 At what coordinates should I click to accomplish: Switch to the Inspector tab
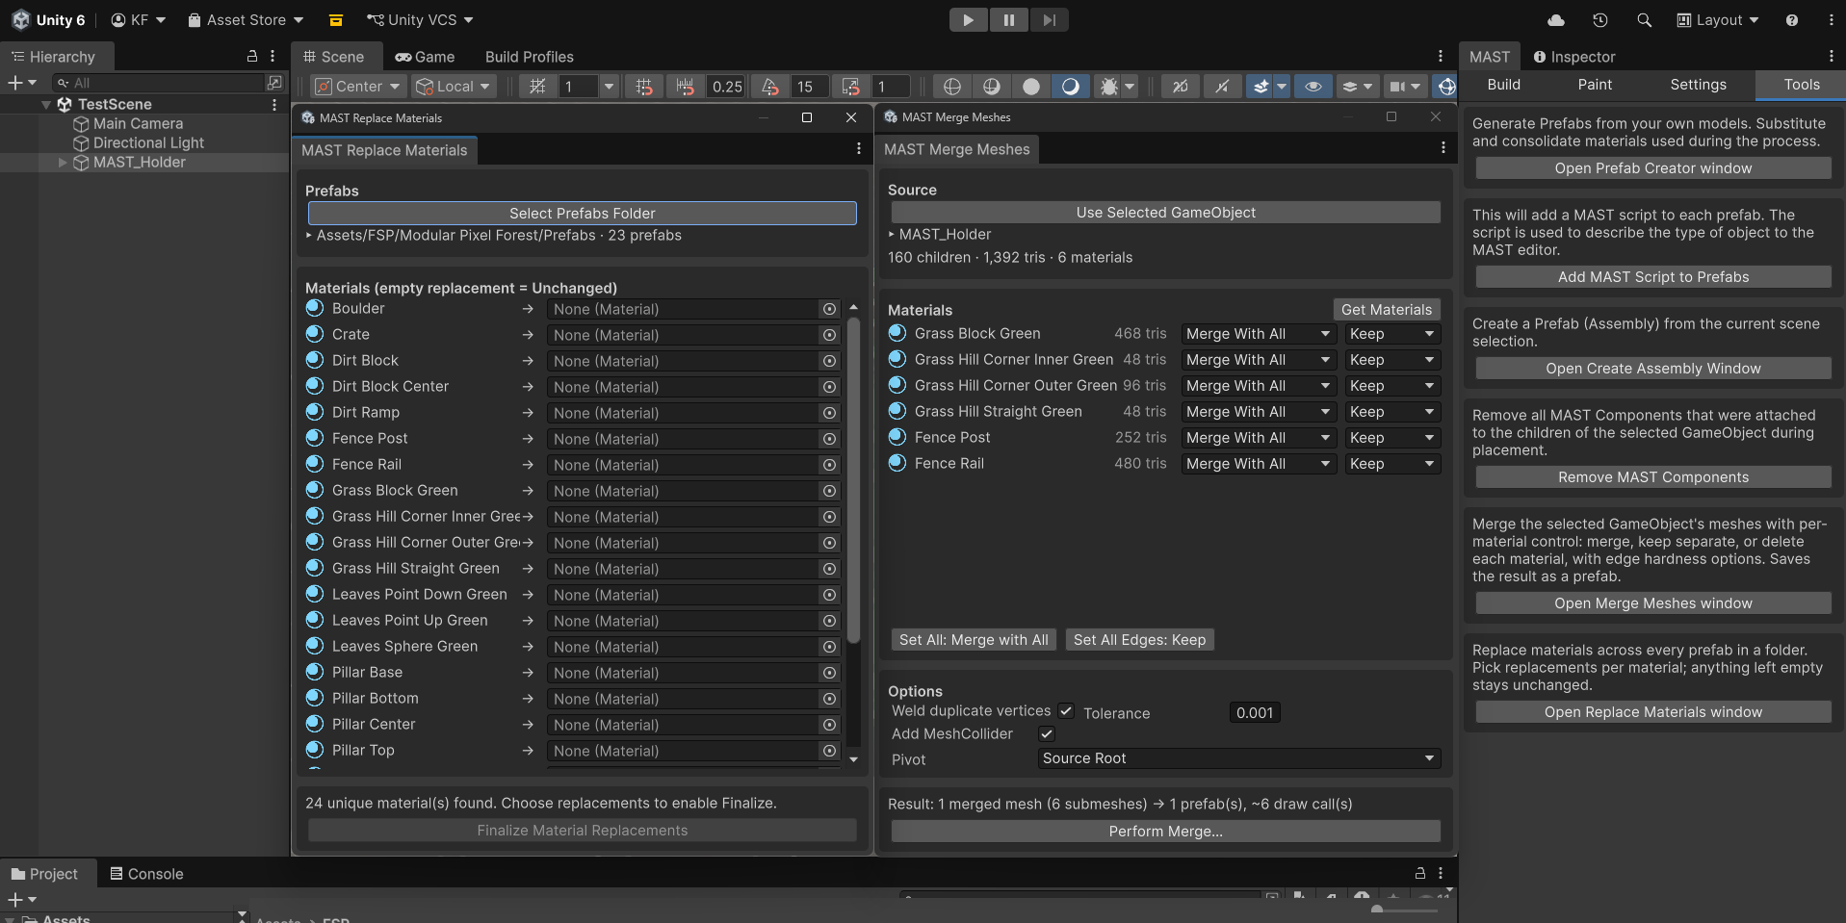coord(1573,57)
